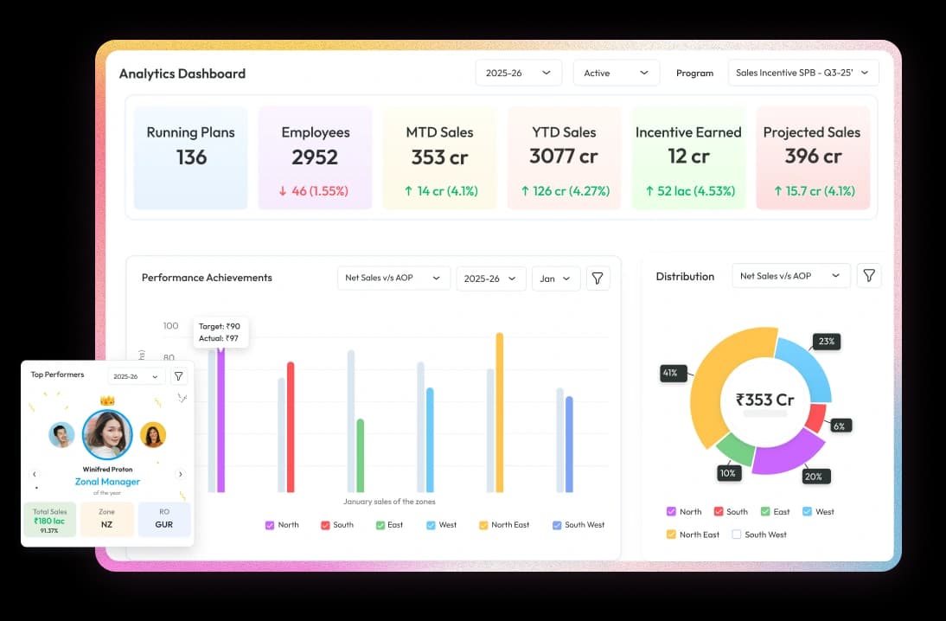The height and width of the screenshot is (621, 946).
Task: Enable South West in Distribution legend
Action: point(737,535)
